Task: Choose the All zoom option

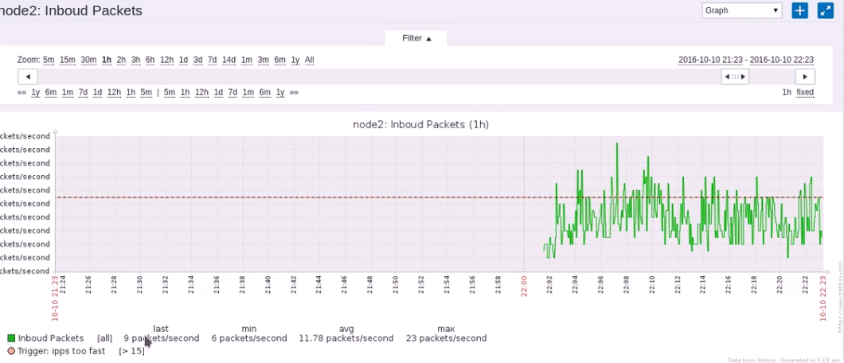Action: tap(310, 60)
